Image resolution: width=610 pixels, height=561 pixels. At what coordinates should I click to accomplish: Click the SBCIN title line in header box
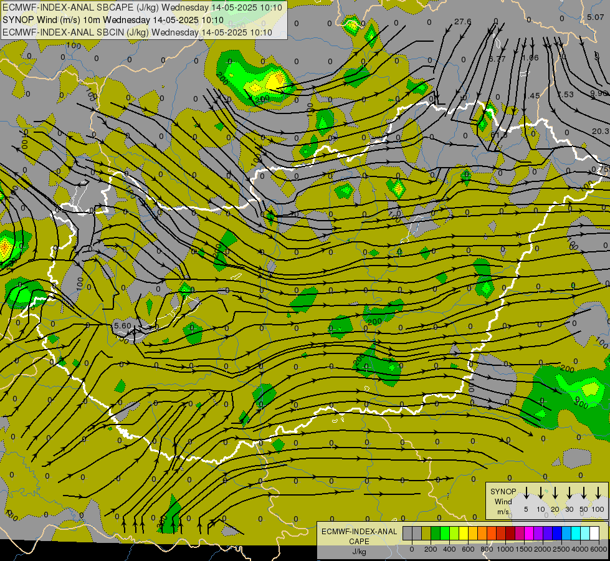137,32
